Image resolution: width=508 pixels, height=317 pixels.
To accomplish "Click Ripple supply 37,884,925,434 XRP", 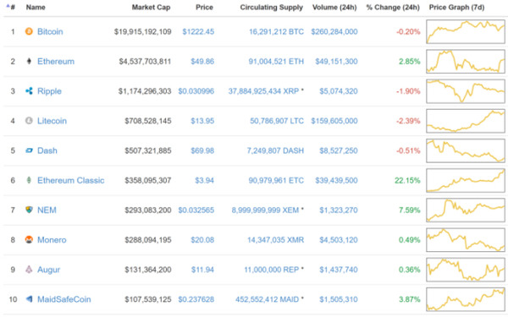I will [x=263, y=91].
